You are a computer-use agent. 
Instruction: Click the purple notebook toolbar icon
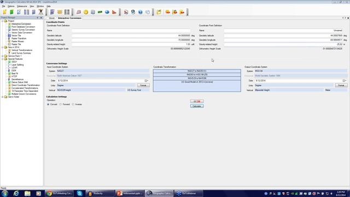click(x=52, y=12)
